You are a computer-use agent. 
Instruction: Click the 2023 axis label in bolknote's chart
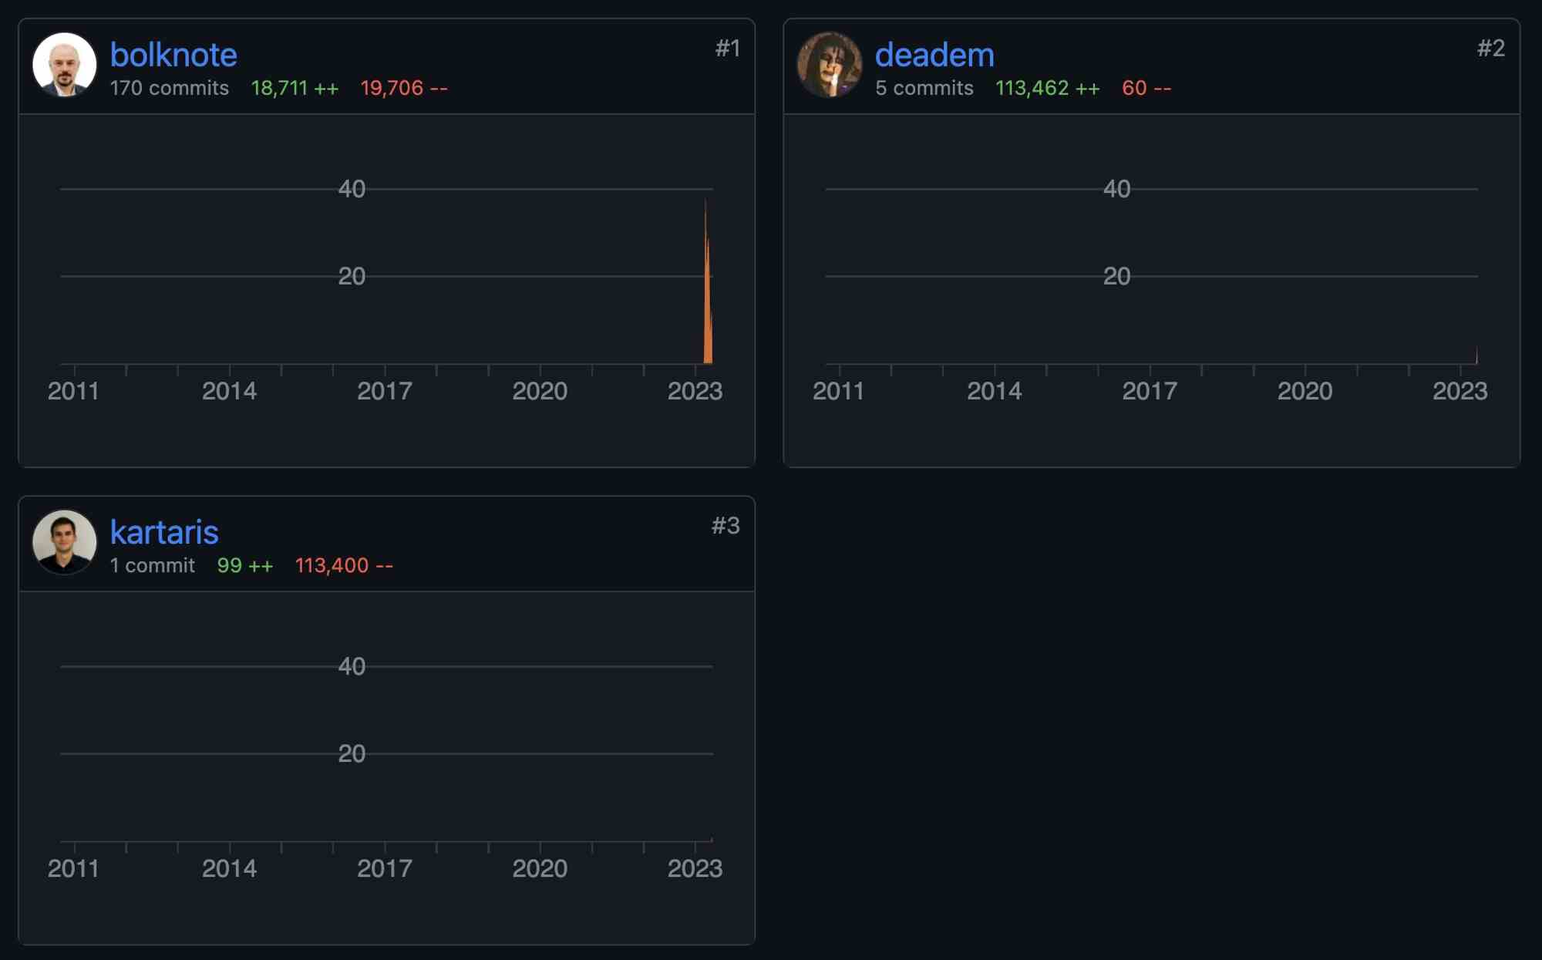[695, 391]
